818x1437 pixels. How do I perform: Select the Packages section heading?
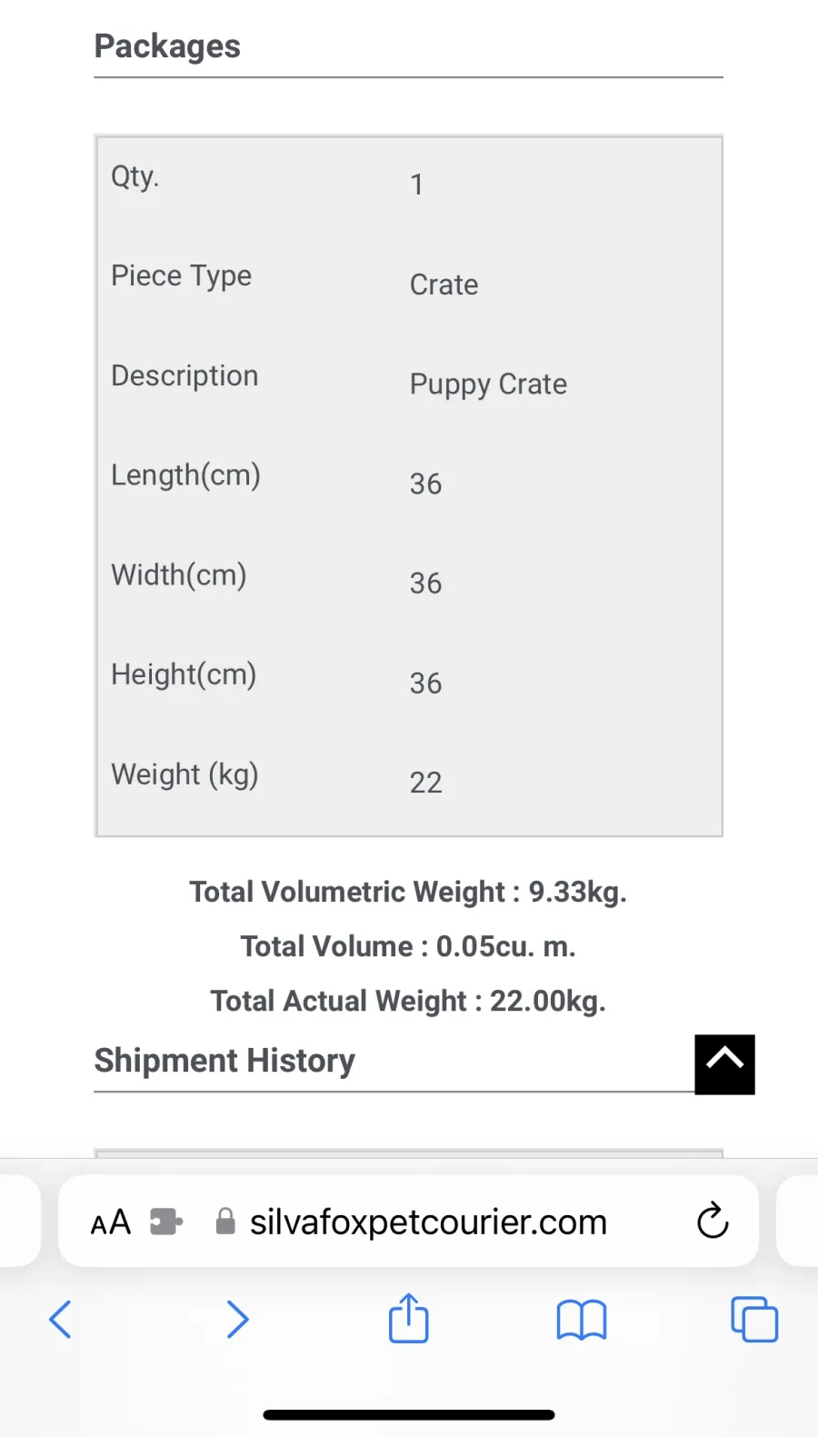(167, 46)
